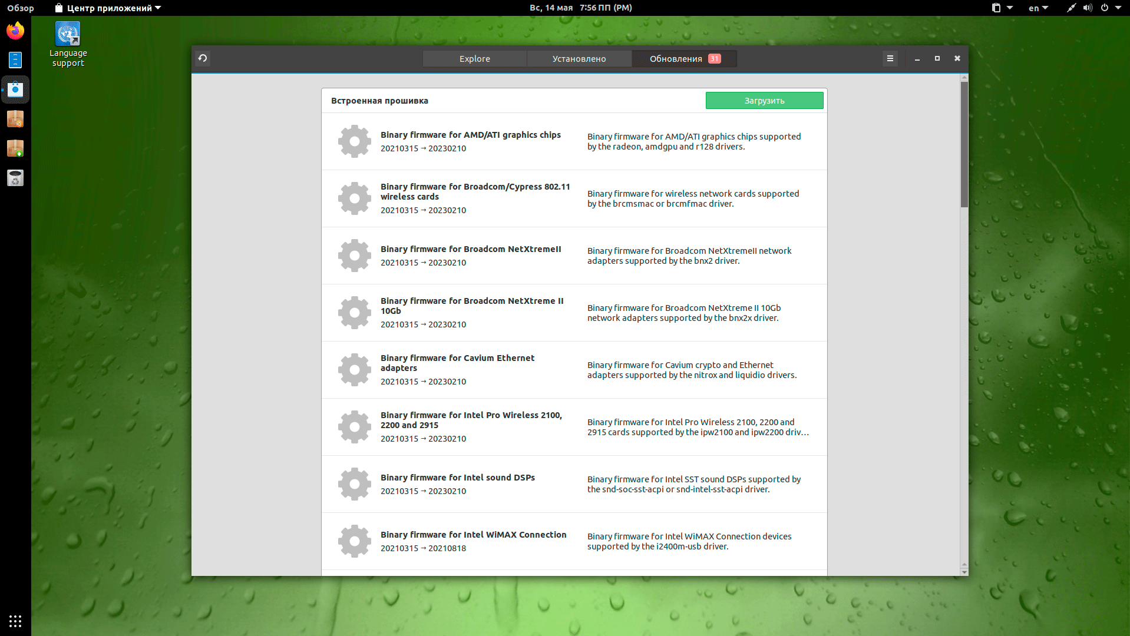Minimize the software center window
This screenshot has width=1130, height=636.
coord(917,58)
